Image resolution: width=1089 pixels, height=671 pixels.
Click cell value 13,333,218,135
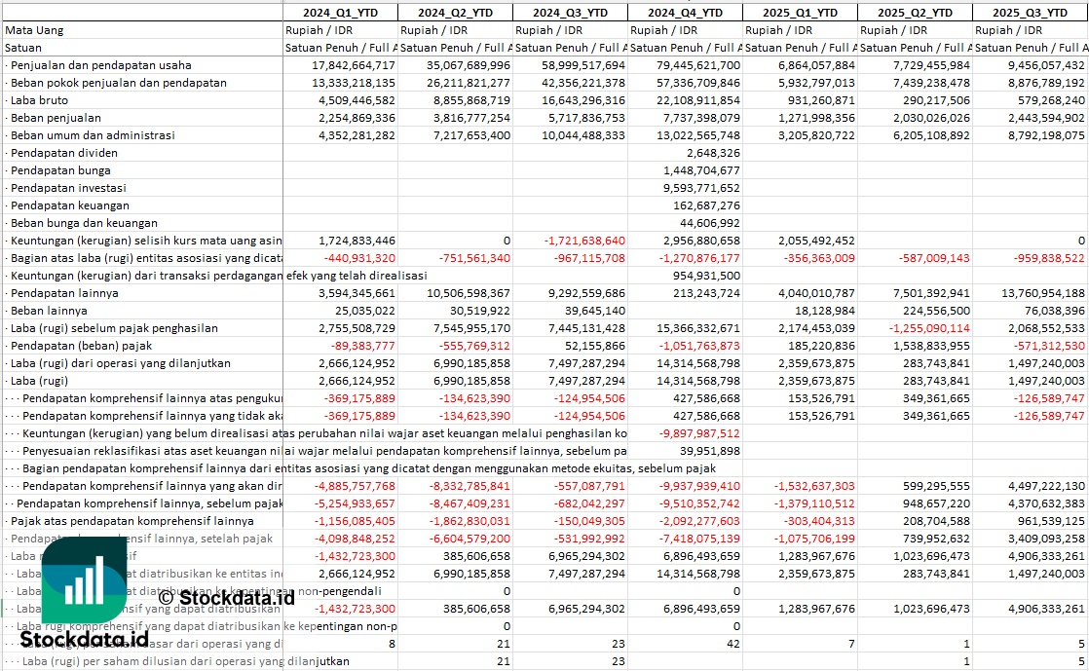pyautogui.click(x=354, y=83)
